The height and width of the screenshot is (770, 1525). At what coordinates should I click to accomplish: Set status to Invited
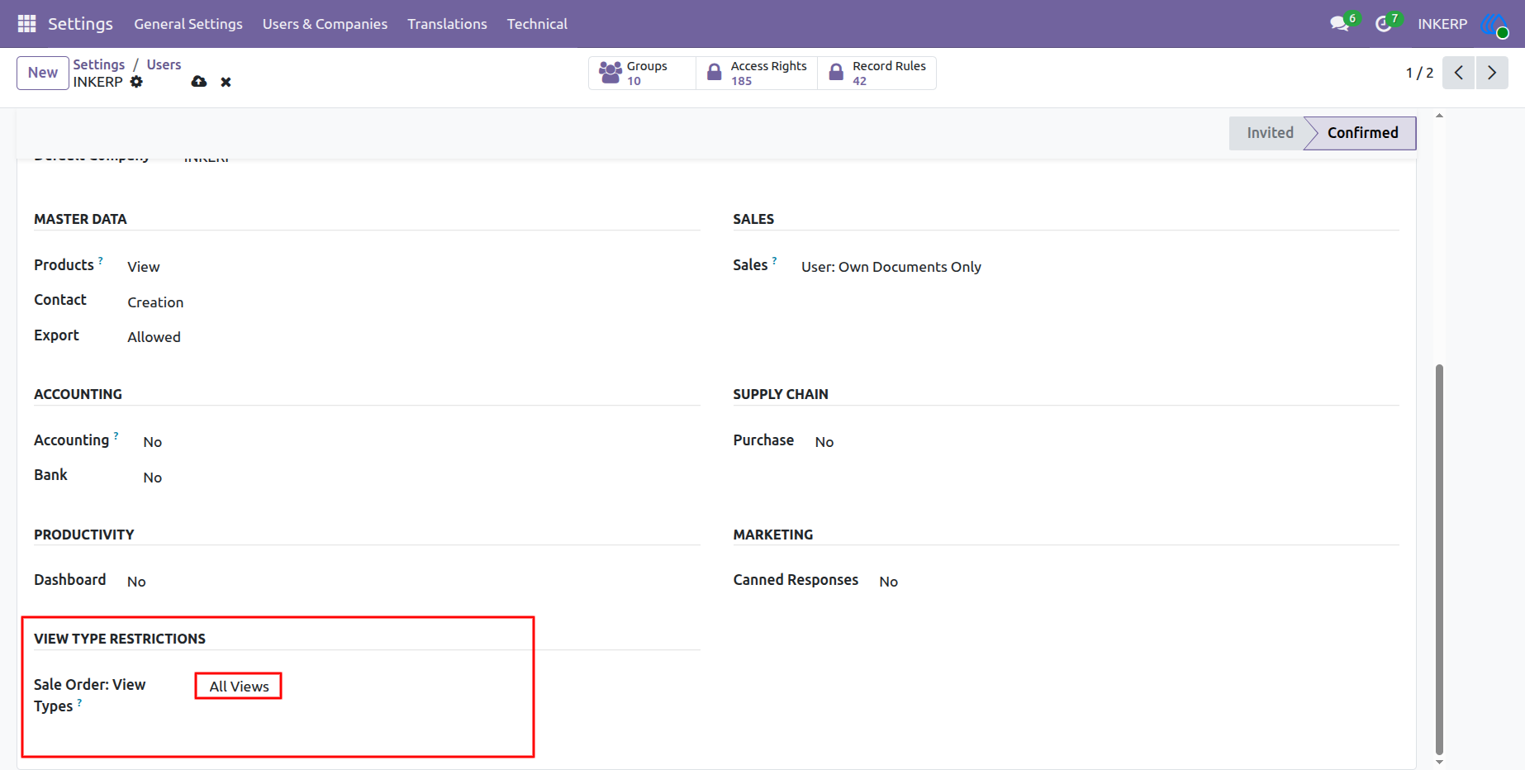tap(1270, 133)
